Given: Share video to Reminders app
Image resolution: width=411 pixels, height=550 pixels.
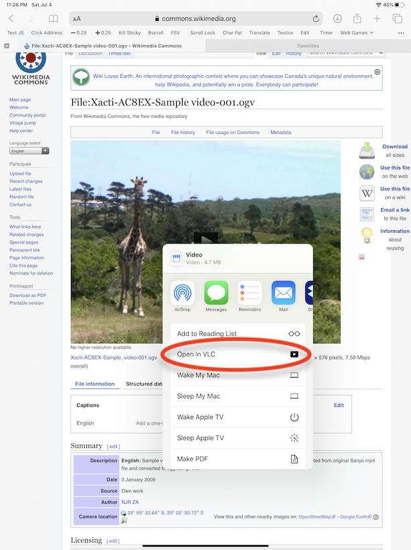Looking at the screenshot, I should [250, 296].
